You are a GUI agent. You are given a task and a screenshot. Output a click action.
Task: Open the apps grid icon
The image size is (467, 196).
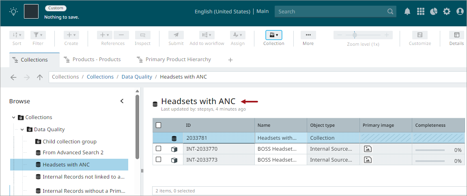tap(421, 11)
